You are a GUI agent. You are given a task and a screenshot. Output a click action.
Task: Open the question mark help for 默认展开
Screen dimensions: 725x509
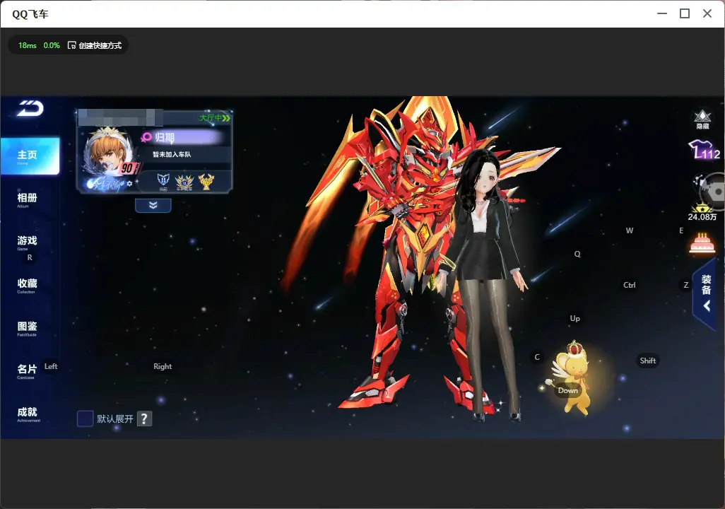click(144, 419)
